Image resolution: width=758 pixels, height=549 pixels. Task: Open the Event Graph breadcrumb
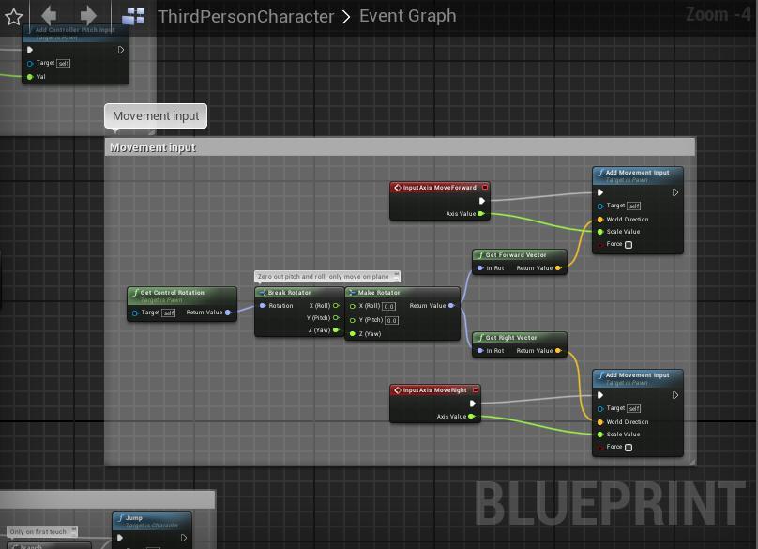click(x=408, y=16)
